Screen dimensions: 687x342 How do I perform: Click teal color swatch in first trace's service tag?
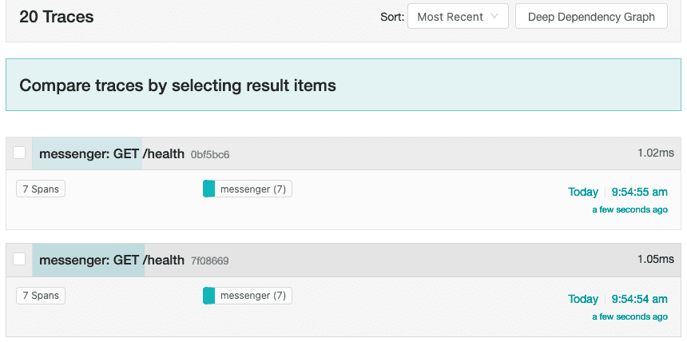click(209, 189)
